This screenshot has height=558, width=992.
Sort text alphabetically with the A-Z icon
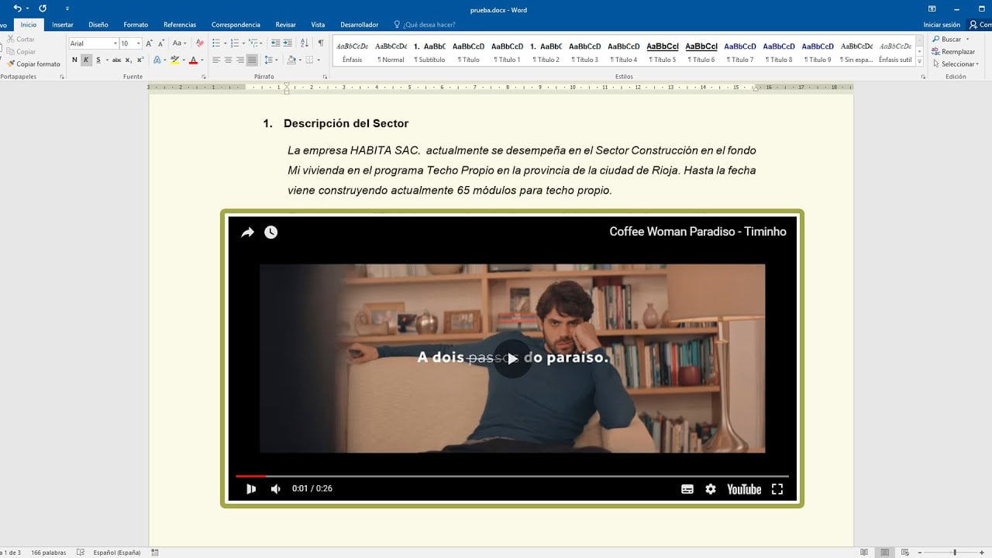pyautogui.click(x=304, y=43)
